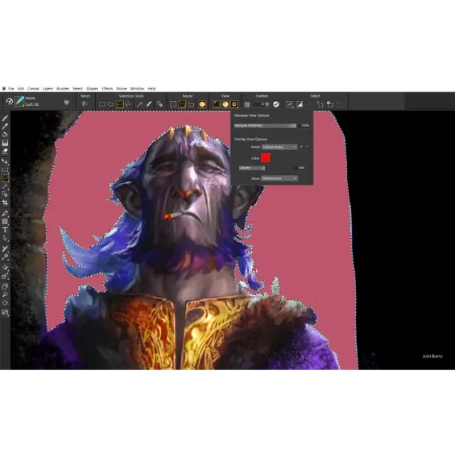Select the Shape Selection arrow tool
This screenshot has width=455, height=455.
[5, 238]
